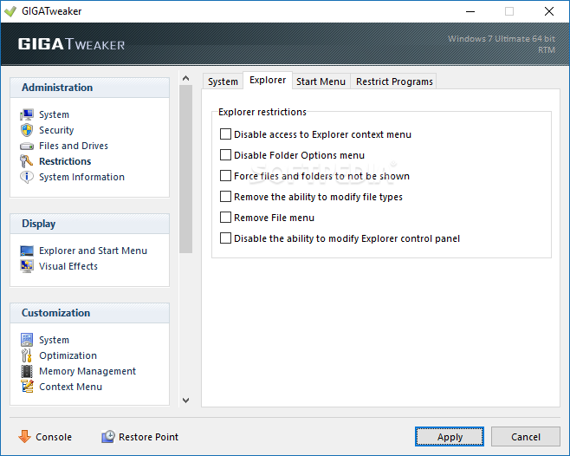This screenshot has height=456, width=570.
Task: Click the Memory Management chip icon
Action: pyautogui.click(x=27, y=371)
